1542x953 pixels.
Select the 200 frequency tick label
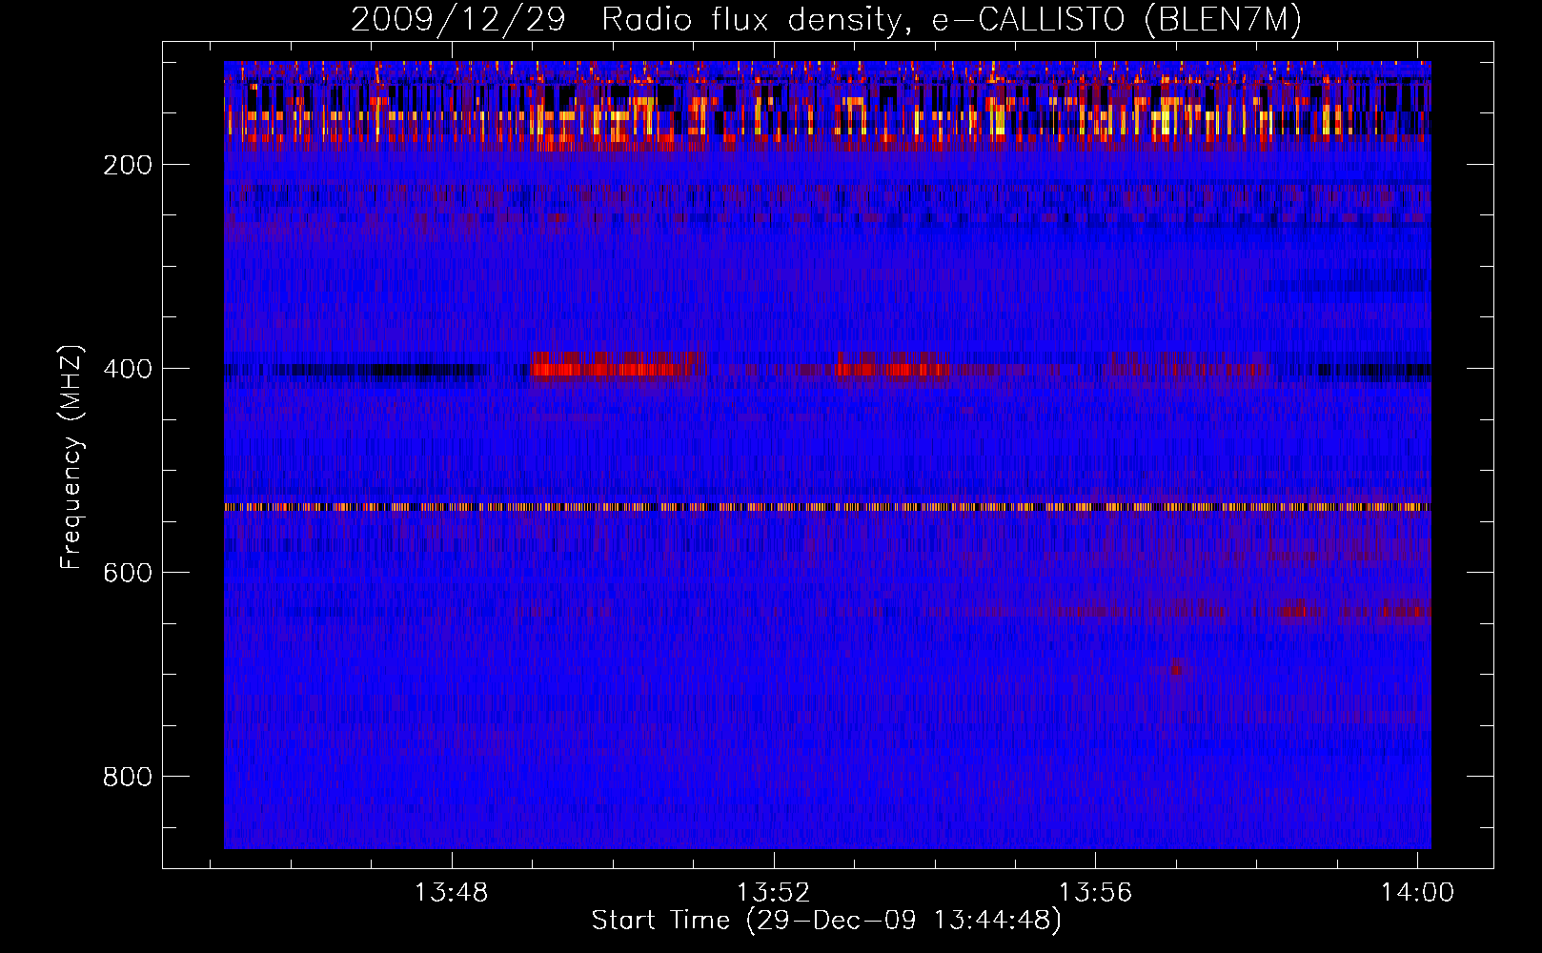coord(128,165)
